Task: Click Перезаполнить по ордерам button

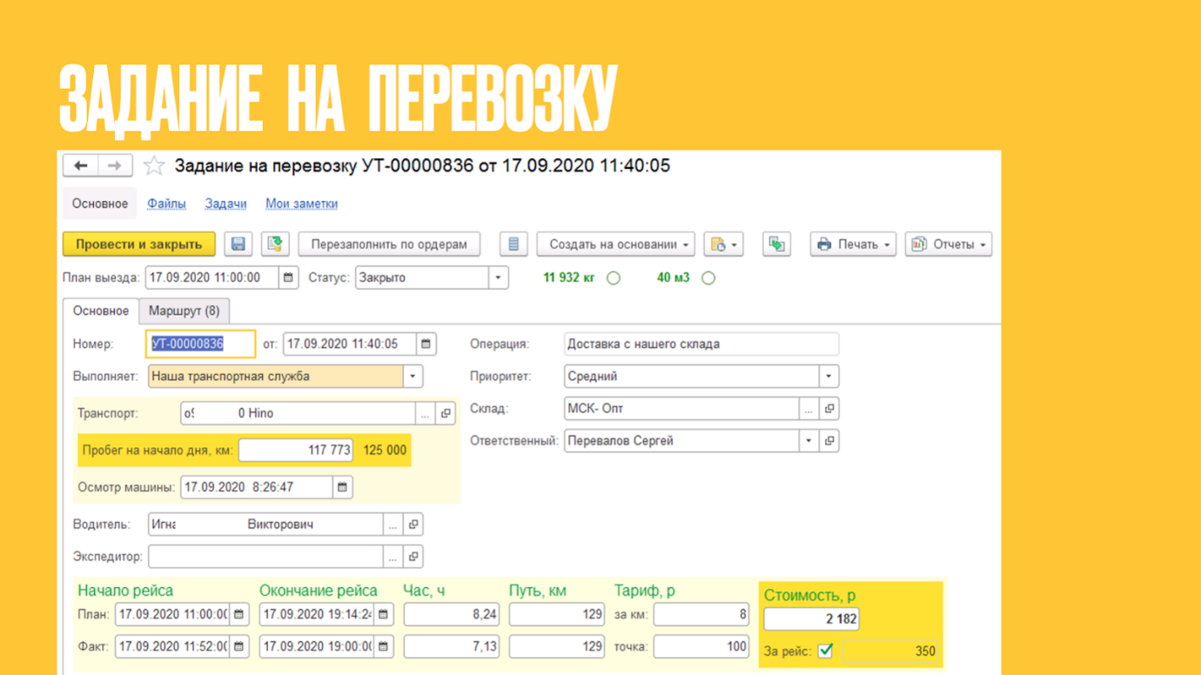Action: point(389,244)
